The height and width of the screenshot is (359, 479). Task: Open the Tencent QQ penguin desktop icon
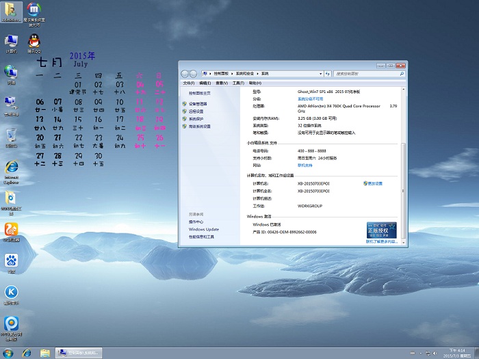click(x=34, y=41)
